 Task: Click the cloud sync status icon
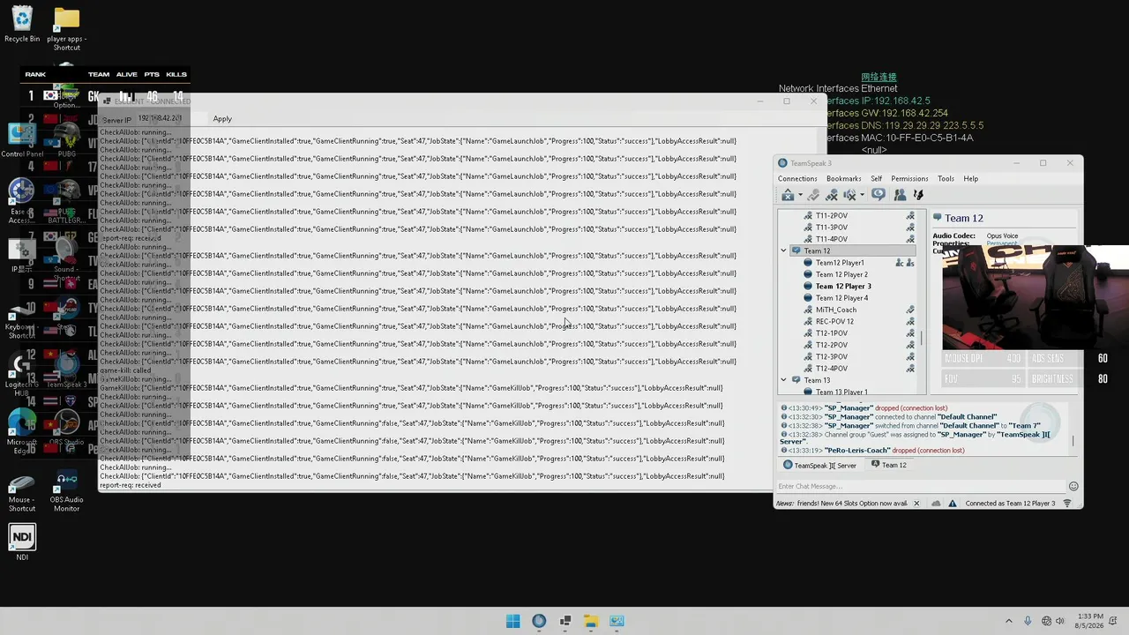tap(936, 504)
